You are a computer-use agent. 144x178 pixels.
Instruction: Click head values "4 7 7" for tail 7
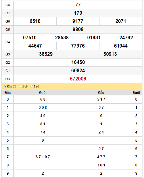[x=101, y=157]
